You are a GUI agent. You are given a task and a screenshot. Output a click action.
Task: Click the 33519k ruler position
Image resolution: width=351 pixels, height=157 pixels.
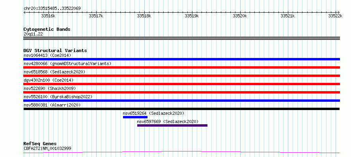(x=192, y=16)
